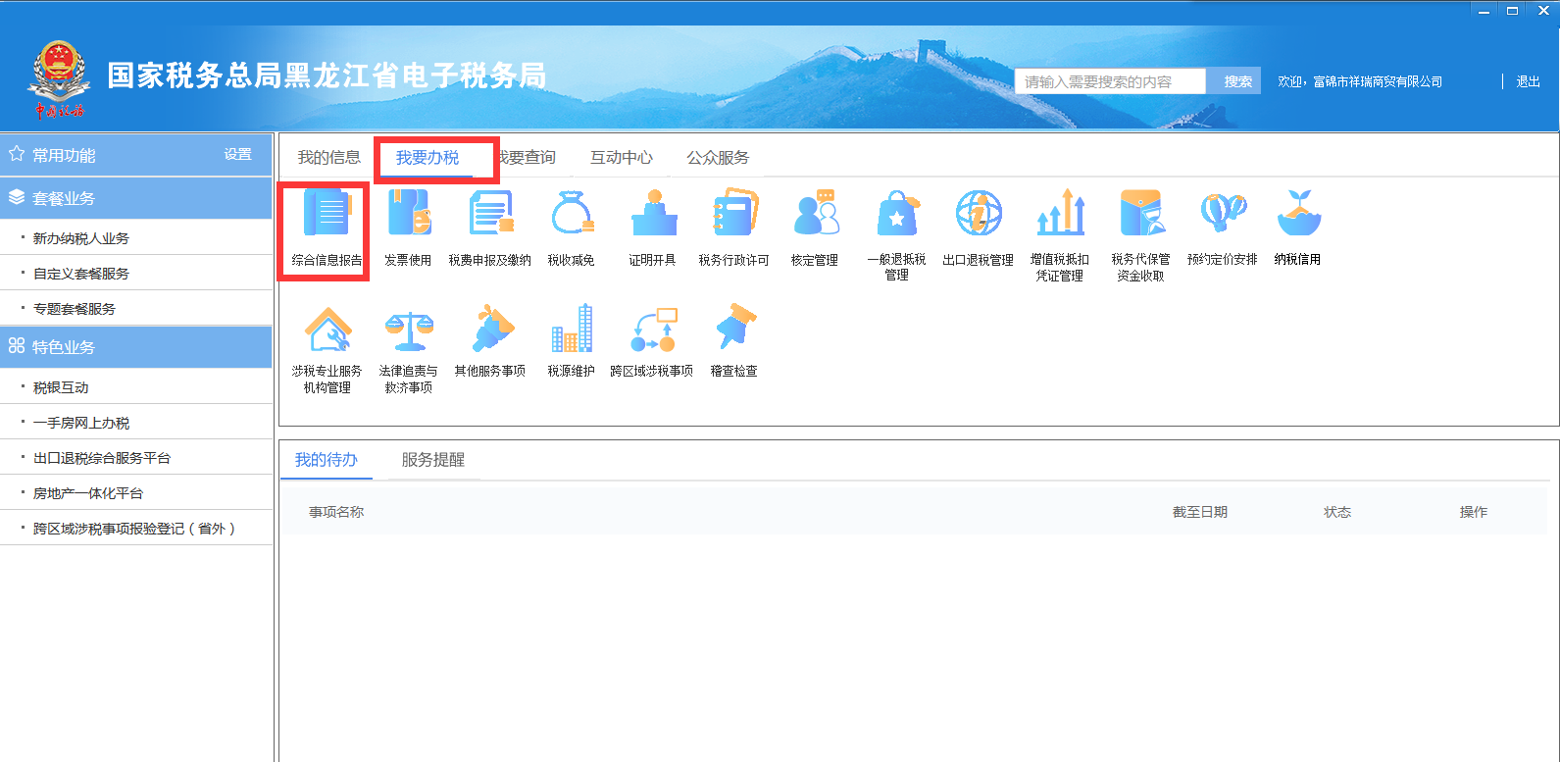The image size is (1560, 762).
Task: Open 新办纳税人业务 in the sidebar
Action: point(81,238)
